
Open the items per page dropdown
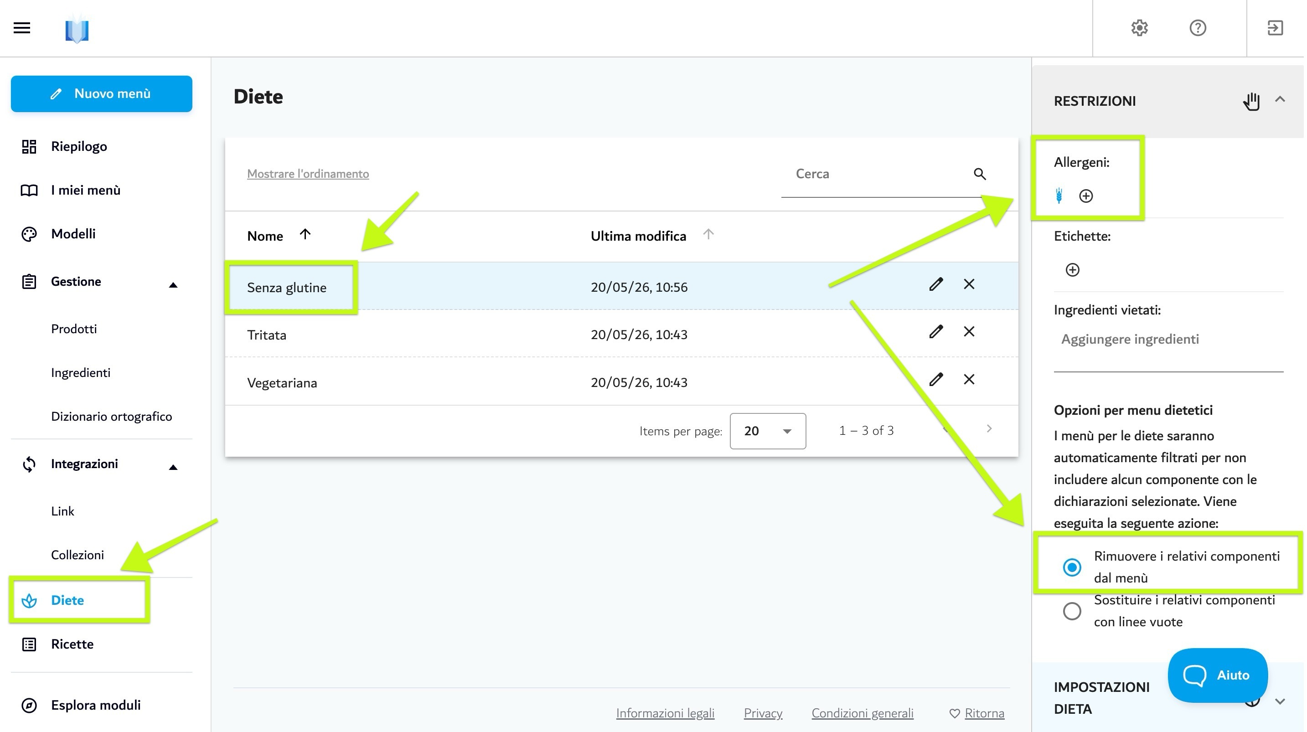point(768,431)
